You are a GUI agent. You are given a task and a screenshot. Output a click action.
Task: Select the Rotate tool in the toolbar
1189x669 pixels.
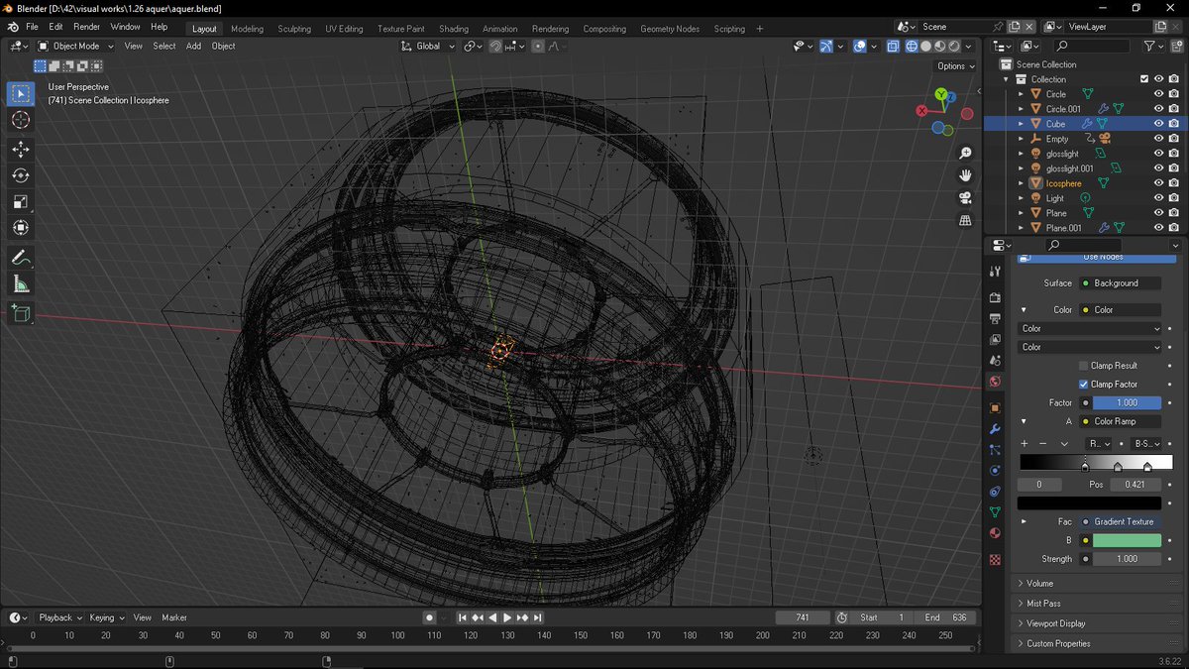pos(20,175)
